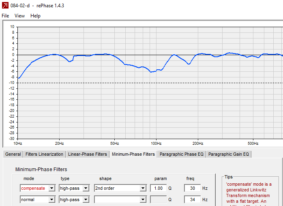Open the Help menu
The height and width of the screenshot is (206, 283).
click(x=35, y=16)
